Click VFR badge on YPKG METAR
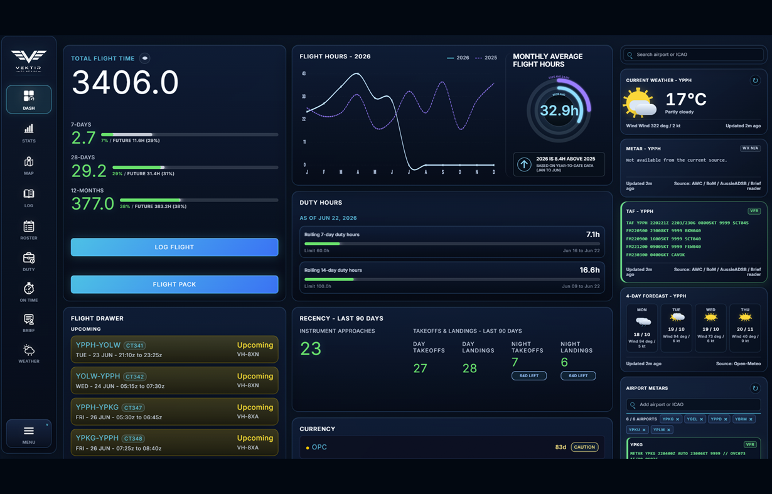This screenshot has width=772, height=494. [749, 444]
